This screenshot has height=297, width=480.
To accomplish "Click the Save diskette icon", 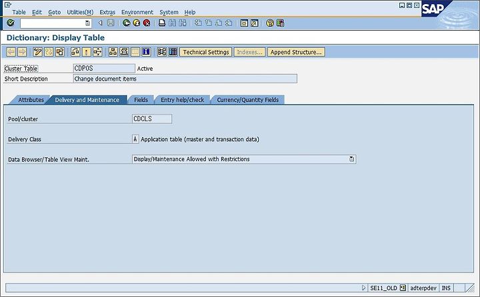I will [x=111, y=23].
